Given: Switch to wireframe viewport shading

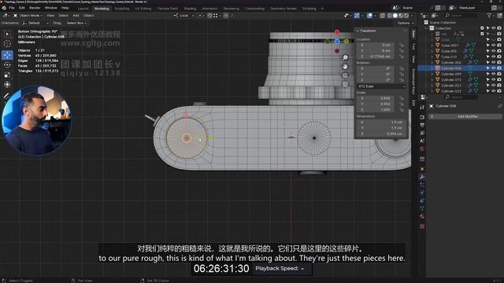Looking at the screenshot, I should pos(389,16).
